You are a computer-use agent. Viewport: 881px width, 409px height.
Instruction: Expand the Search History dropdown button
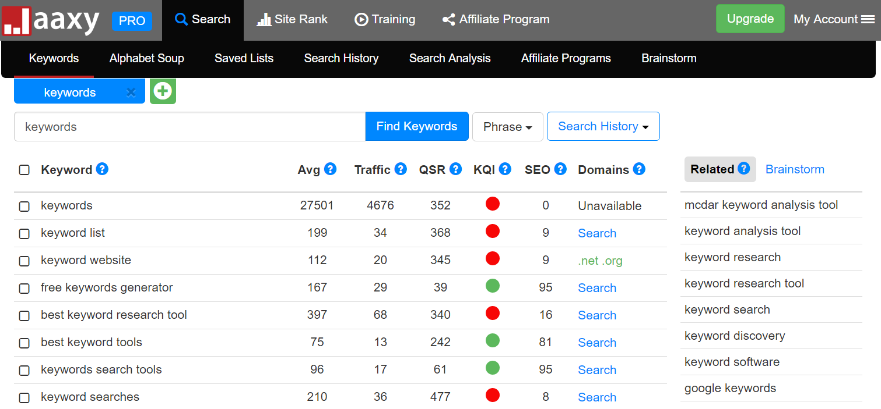pyautogui.click(x=603, y=126)
